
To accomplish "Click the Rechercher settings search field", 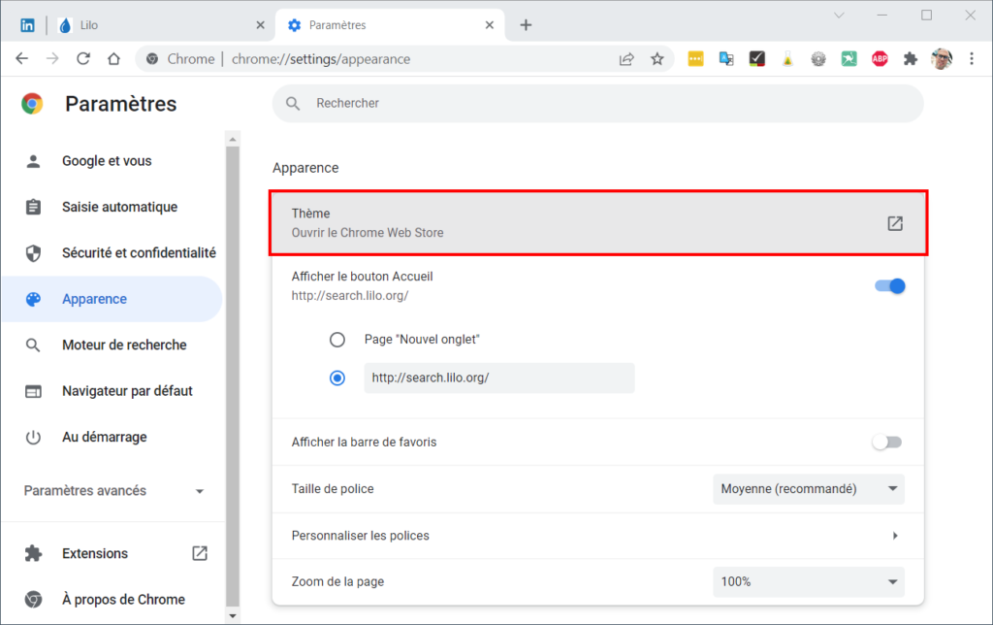I will [597, 103].
